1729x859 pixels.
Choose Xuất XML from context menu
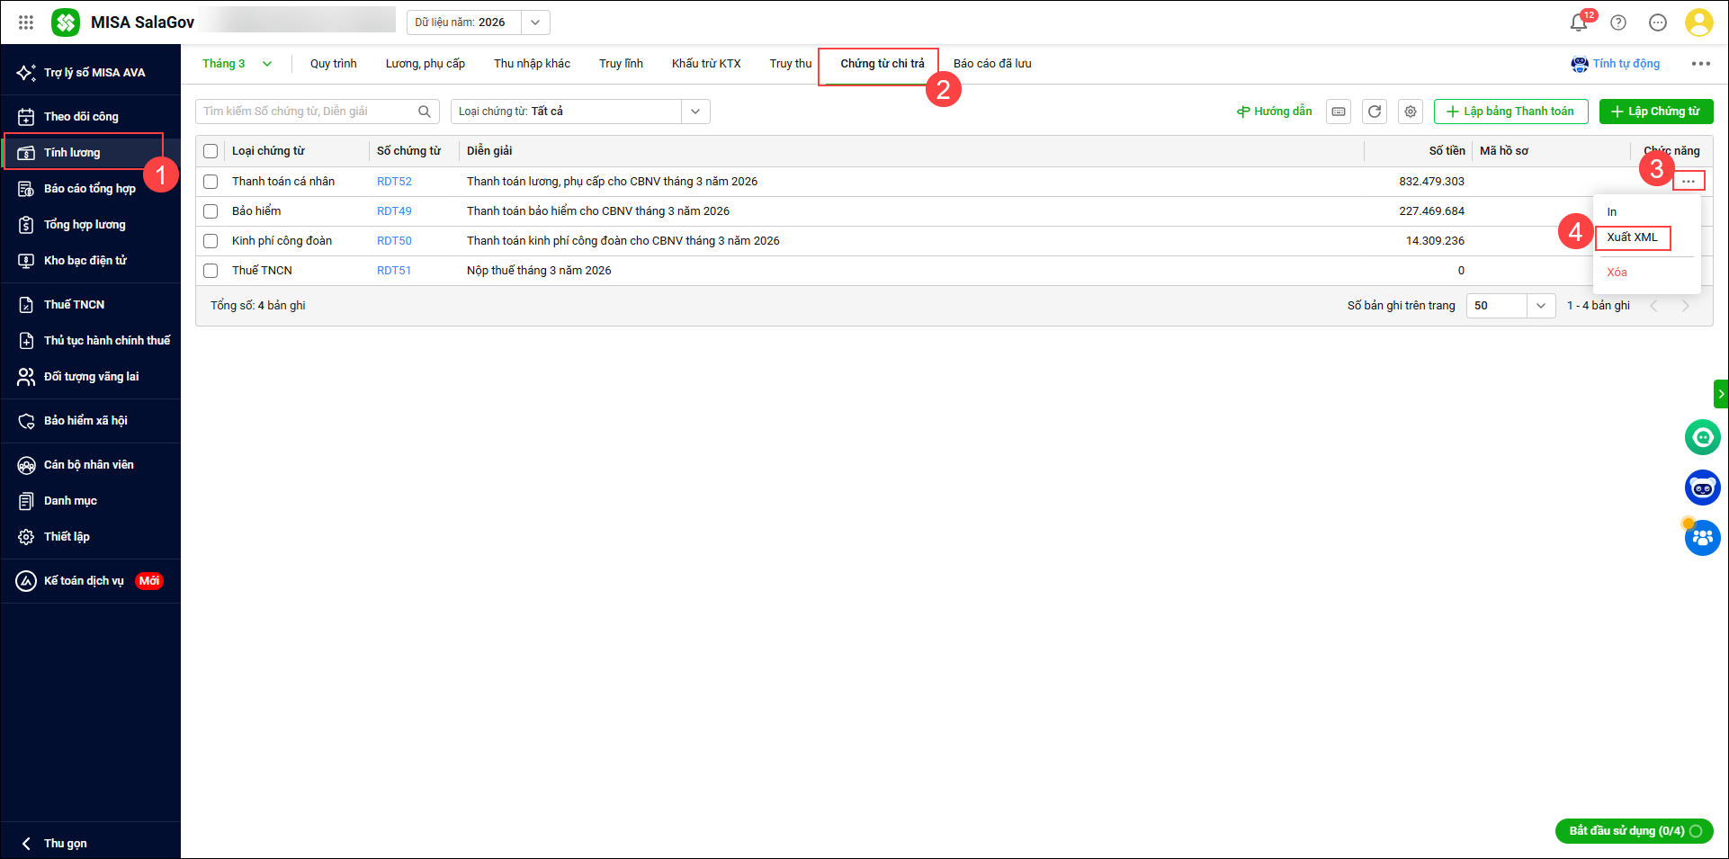pyautogui.click(x=1632, y=237)
